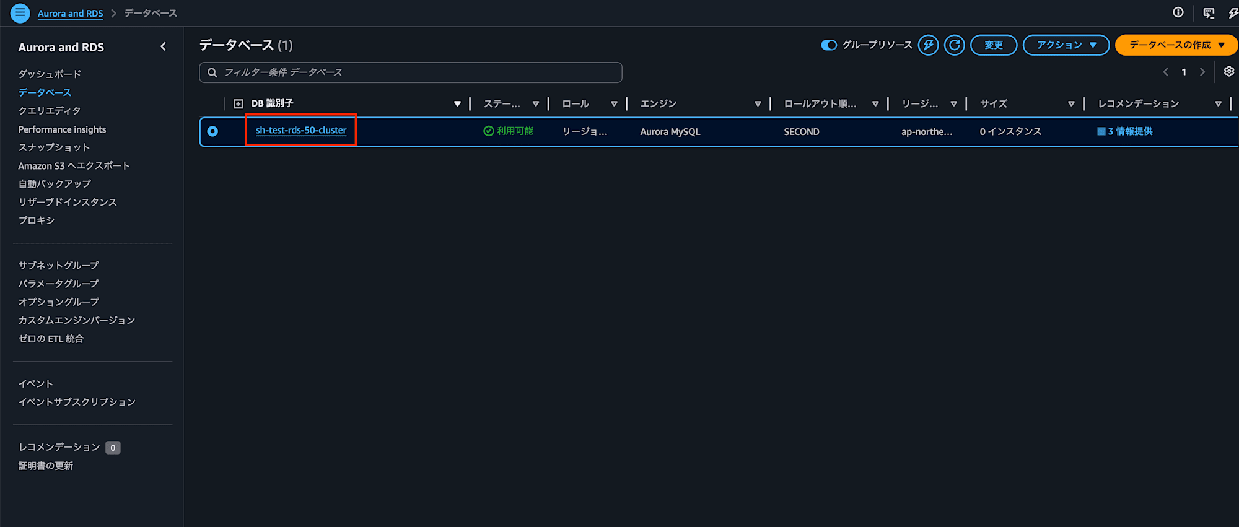1239x527 pixels.
Task: Open 自動バックアップ in sidebar
Action: pyautogui.click(x=55, y=184)
